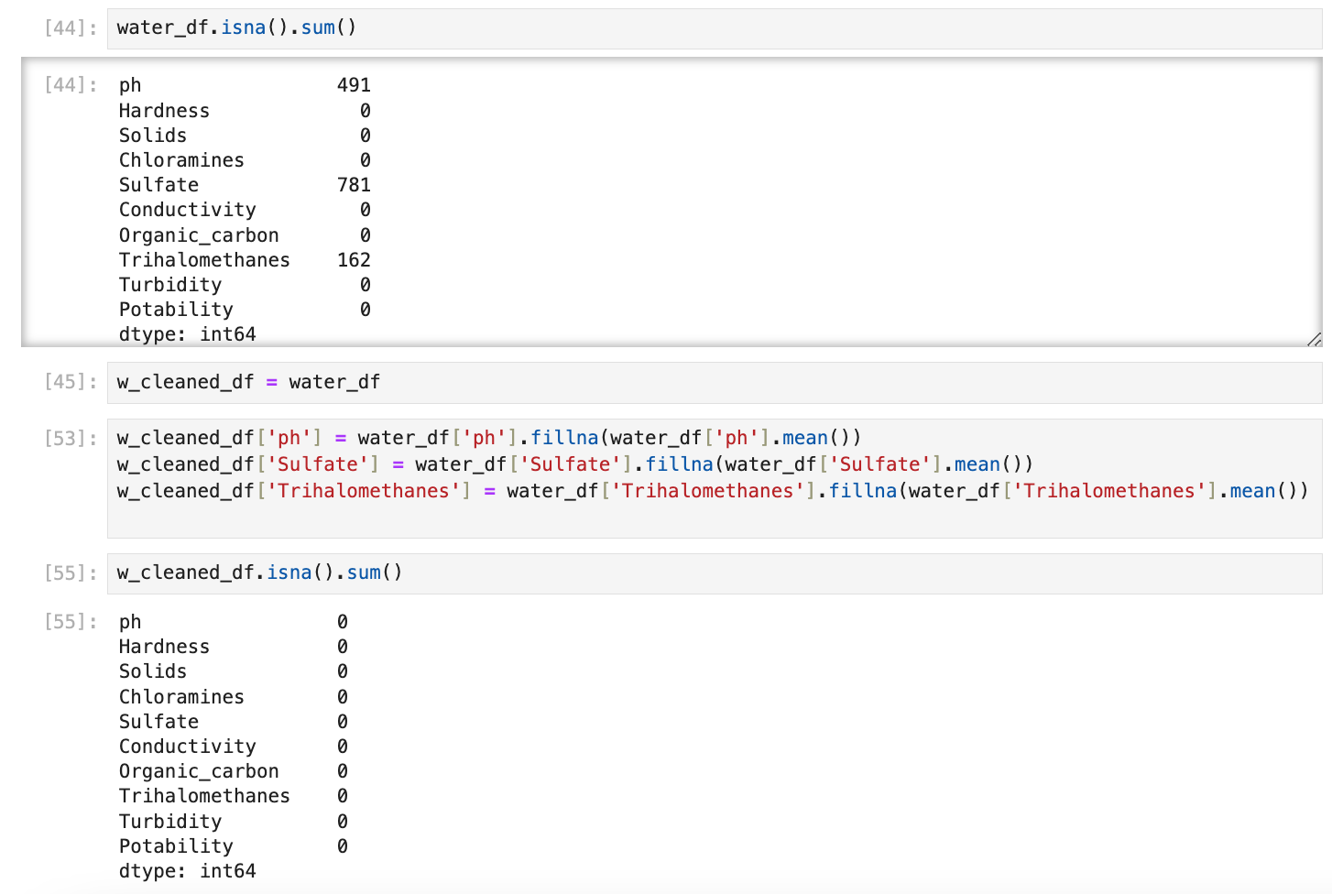Click the [55] output prompt label
The width and height of the screenshot is (1332, 894).
pyautogui.click(x=71, y=622)
